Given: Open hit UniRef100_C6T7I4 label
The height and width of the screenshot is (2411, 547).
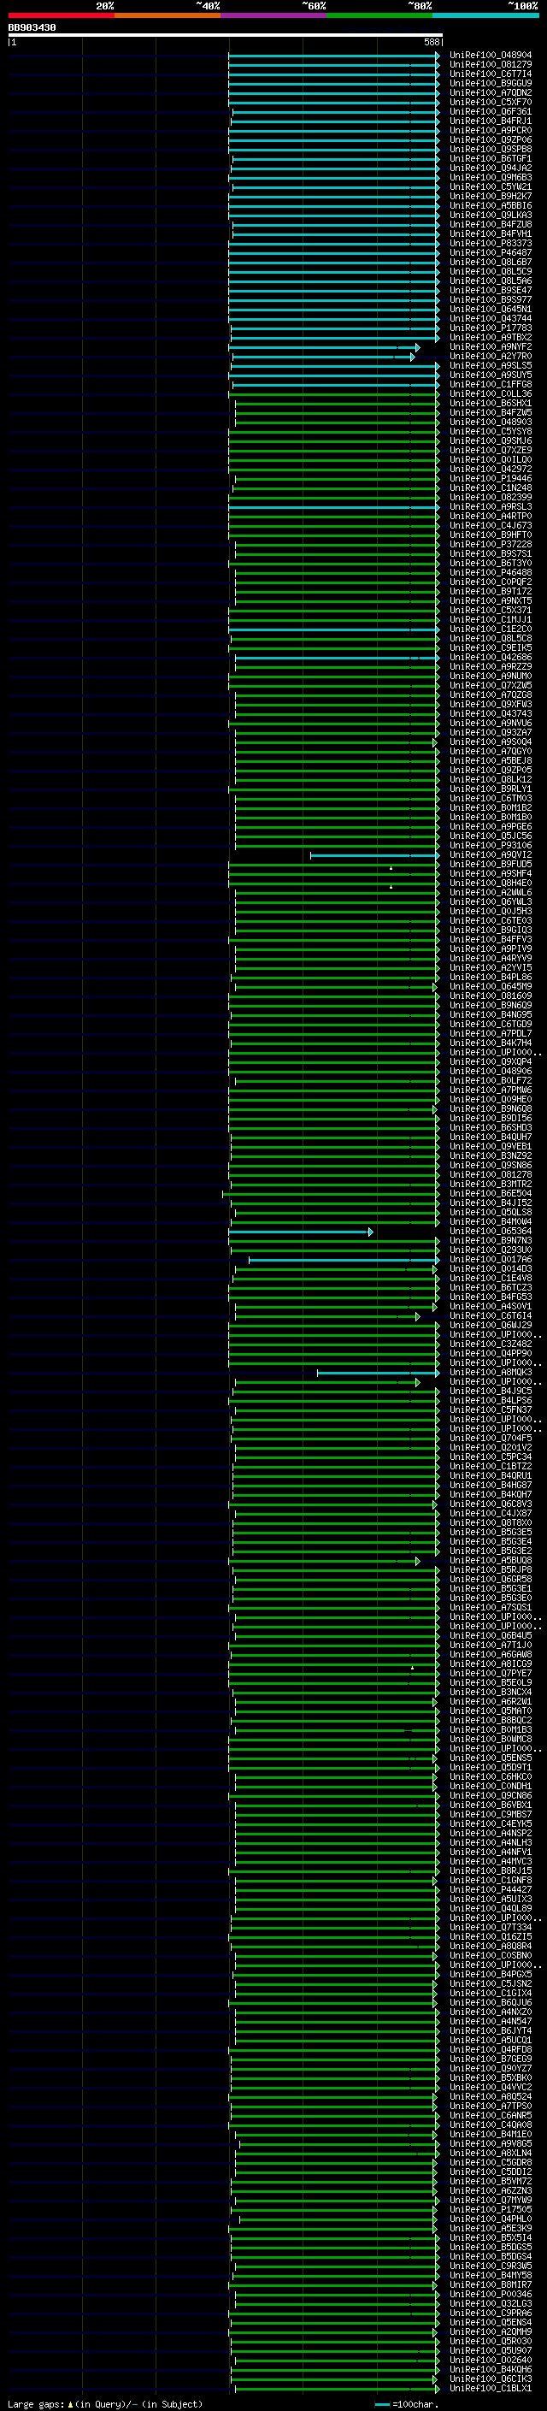Looking at the screenshot, I should click(x=491, y=74).
